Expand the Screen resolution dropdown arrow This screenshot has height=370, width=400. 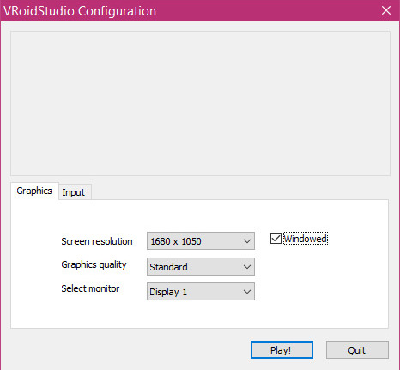[x=247, y=241]
